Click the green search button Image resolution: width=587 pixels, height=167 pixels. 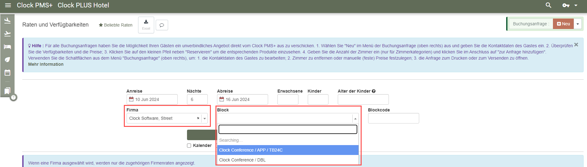point(202,135)
